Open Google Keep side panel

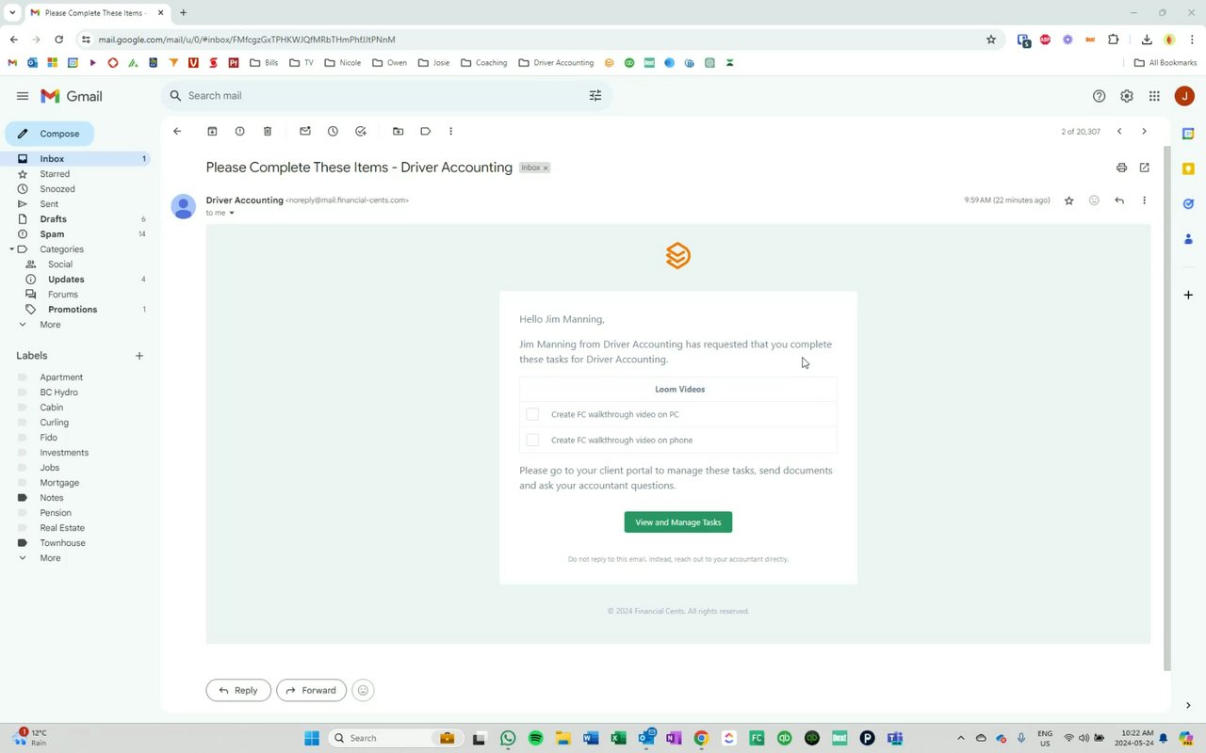click(x=1188, y=168)
